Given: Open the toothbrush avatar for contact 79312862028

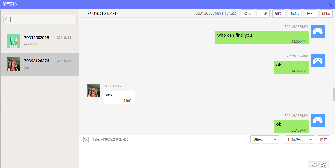Looking at the screenshot, I should pos(14,41).
